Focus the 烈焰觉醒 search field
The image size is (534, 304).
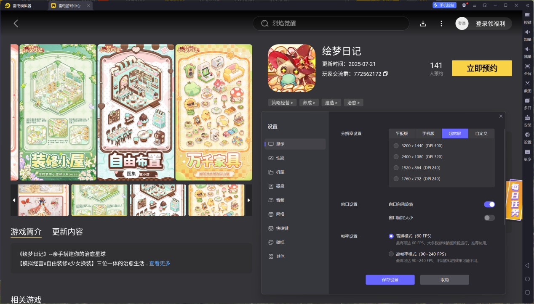point(331,24)
